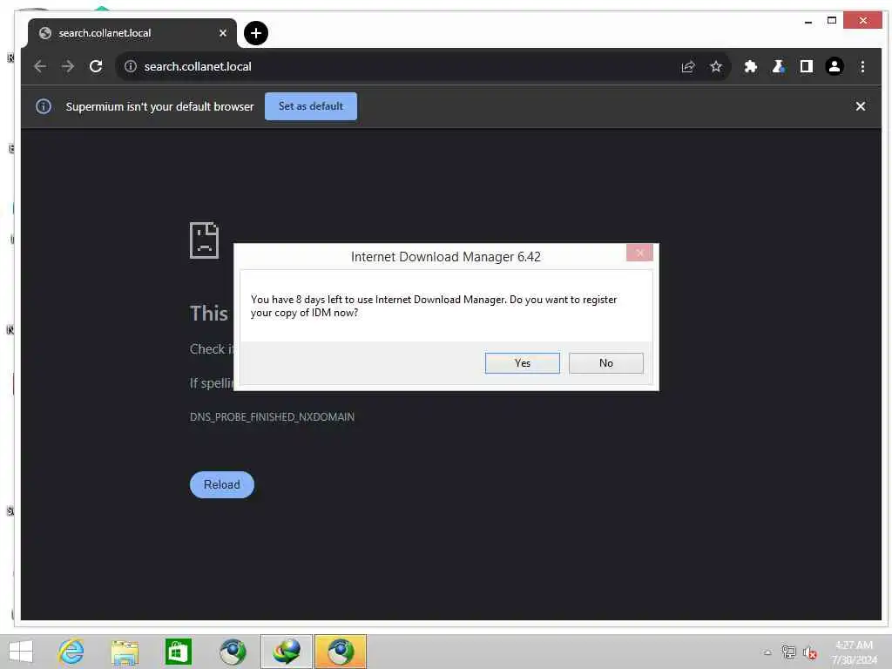
Task: Close the Internet Download Manager dialog
Action: coord(639,253)
